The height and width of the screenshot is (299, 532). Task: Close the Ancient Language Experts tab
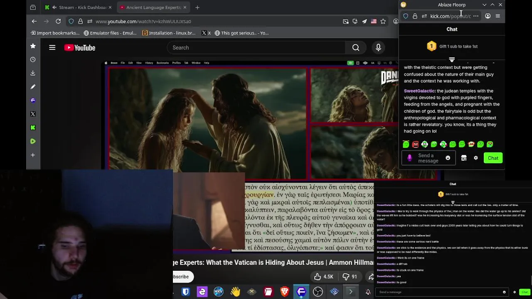185,7
